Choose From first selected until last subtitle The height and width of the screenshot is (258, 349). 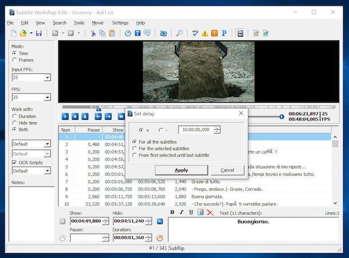134,155
